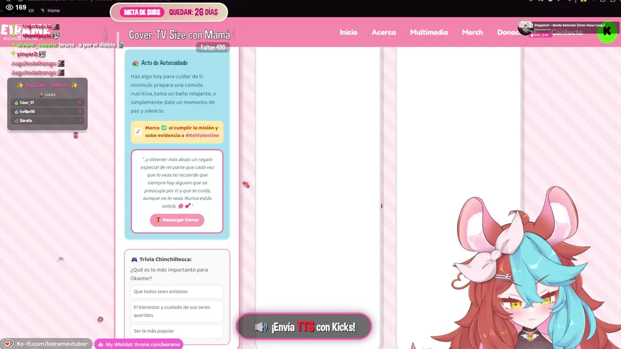Image resolution: width=621 pixels, height=349 pixels.
Task: Click the 'Envía TTS con Kicks' banner
Action: 304,327
